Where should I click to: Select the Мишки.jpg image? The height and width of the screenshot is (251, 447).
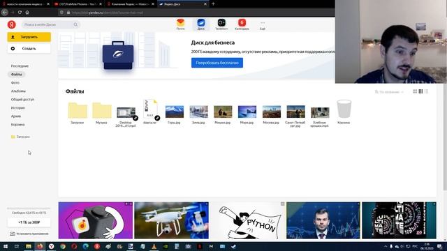(223, 114)
